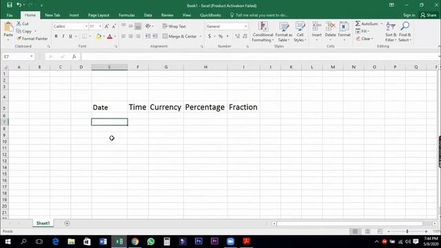Toggle Align Left
The width and height of the screenshot is (441, 248).
coord(123,37)
